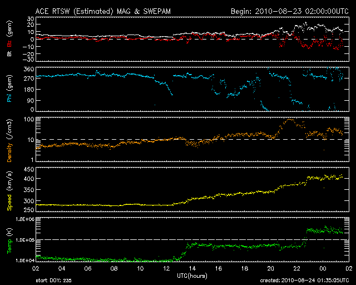Click the '00' hour label on the time axis
This screenshot has height=285, width=356.
click(x=323, y=268)
